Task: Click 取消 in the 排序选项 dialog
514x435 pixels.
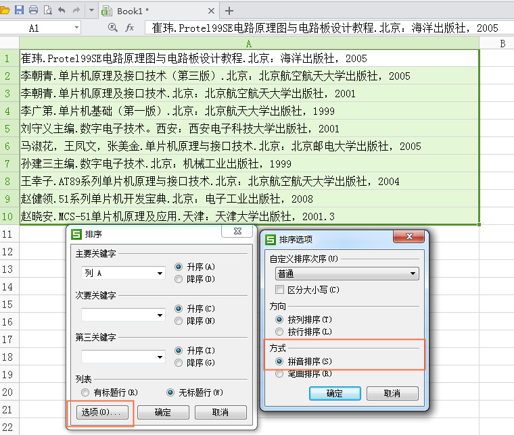Action: pyautogui.click(x=392, y=393)
